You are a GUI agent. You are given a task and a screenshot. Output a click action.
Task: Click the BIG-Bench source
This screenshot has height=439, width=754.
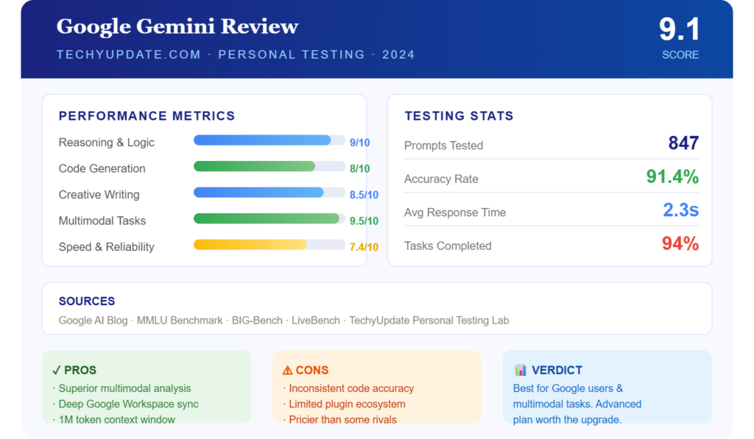point(257,321)
